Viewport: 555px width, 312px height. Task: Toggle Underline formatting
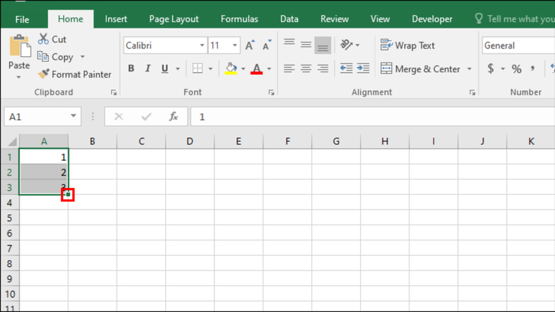pyautogui.click(x=164, y=68)
